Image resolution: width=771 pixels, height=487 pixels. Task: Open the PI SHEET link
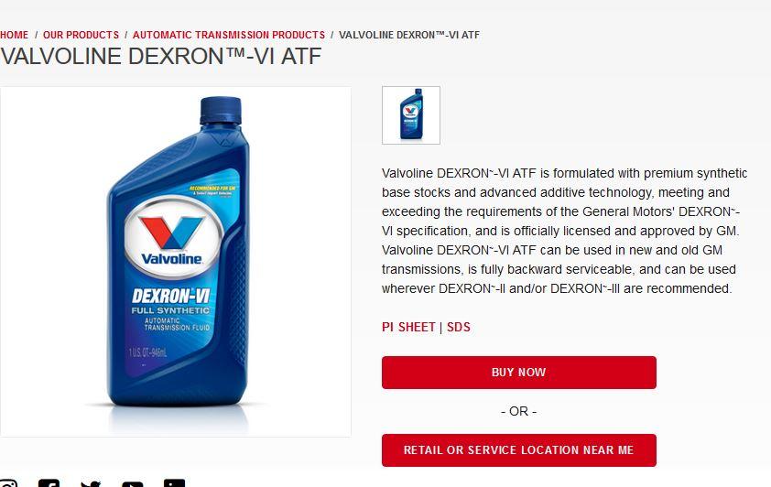click(408, 328)
